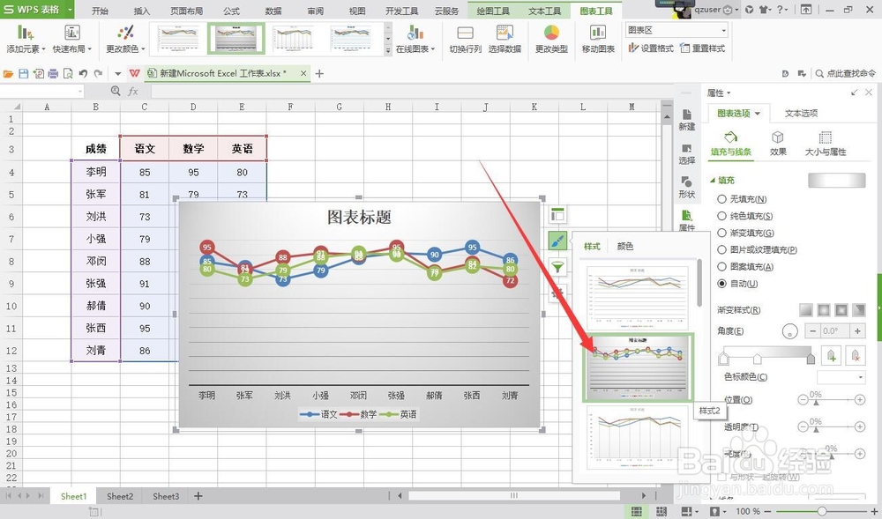Click Reset Style (重置样式) button

[x=703, y=48]
